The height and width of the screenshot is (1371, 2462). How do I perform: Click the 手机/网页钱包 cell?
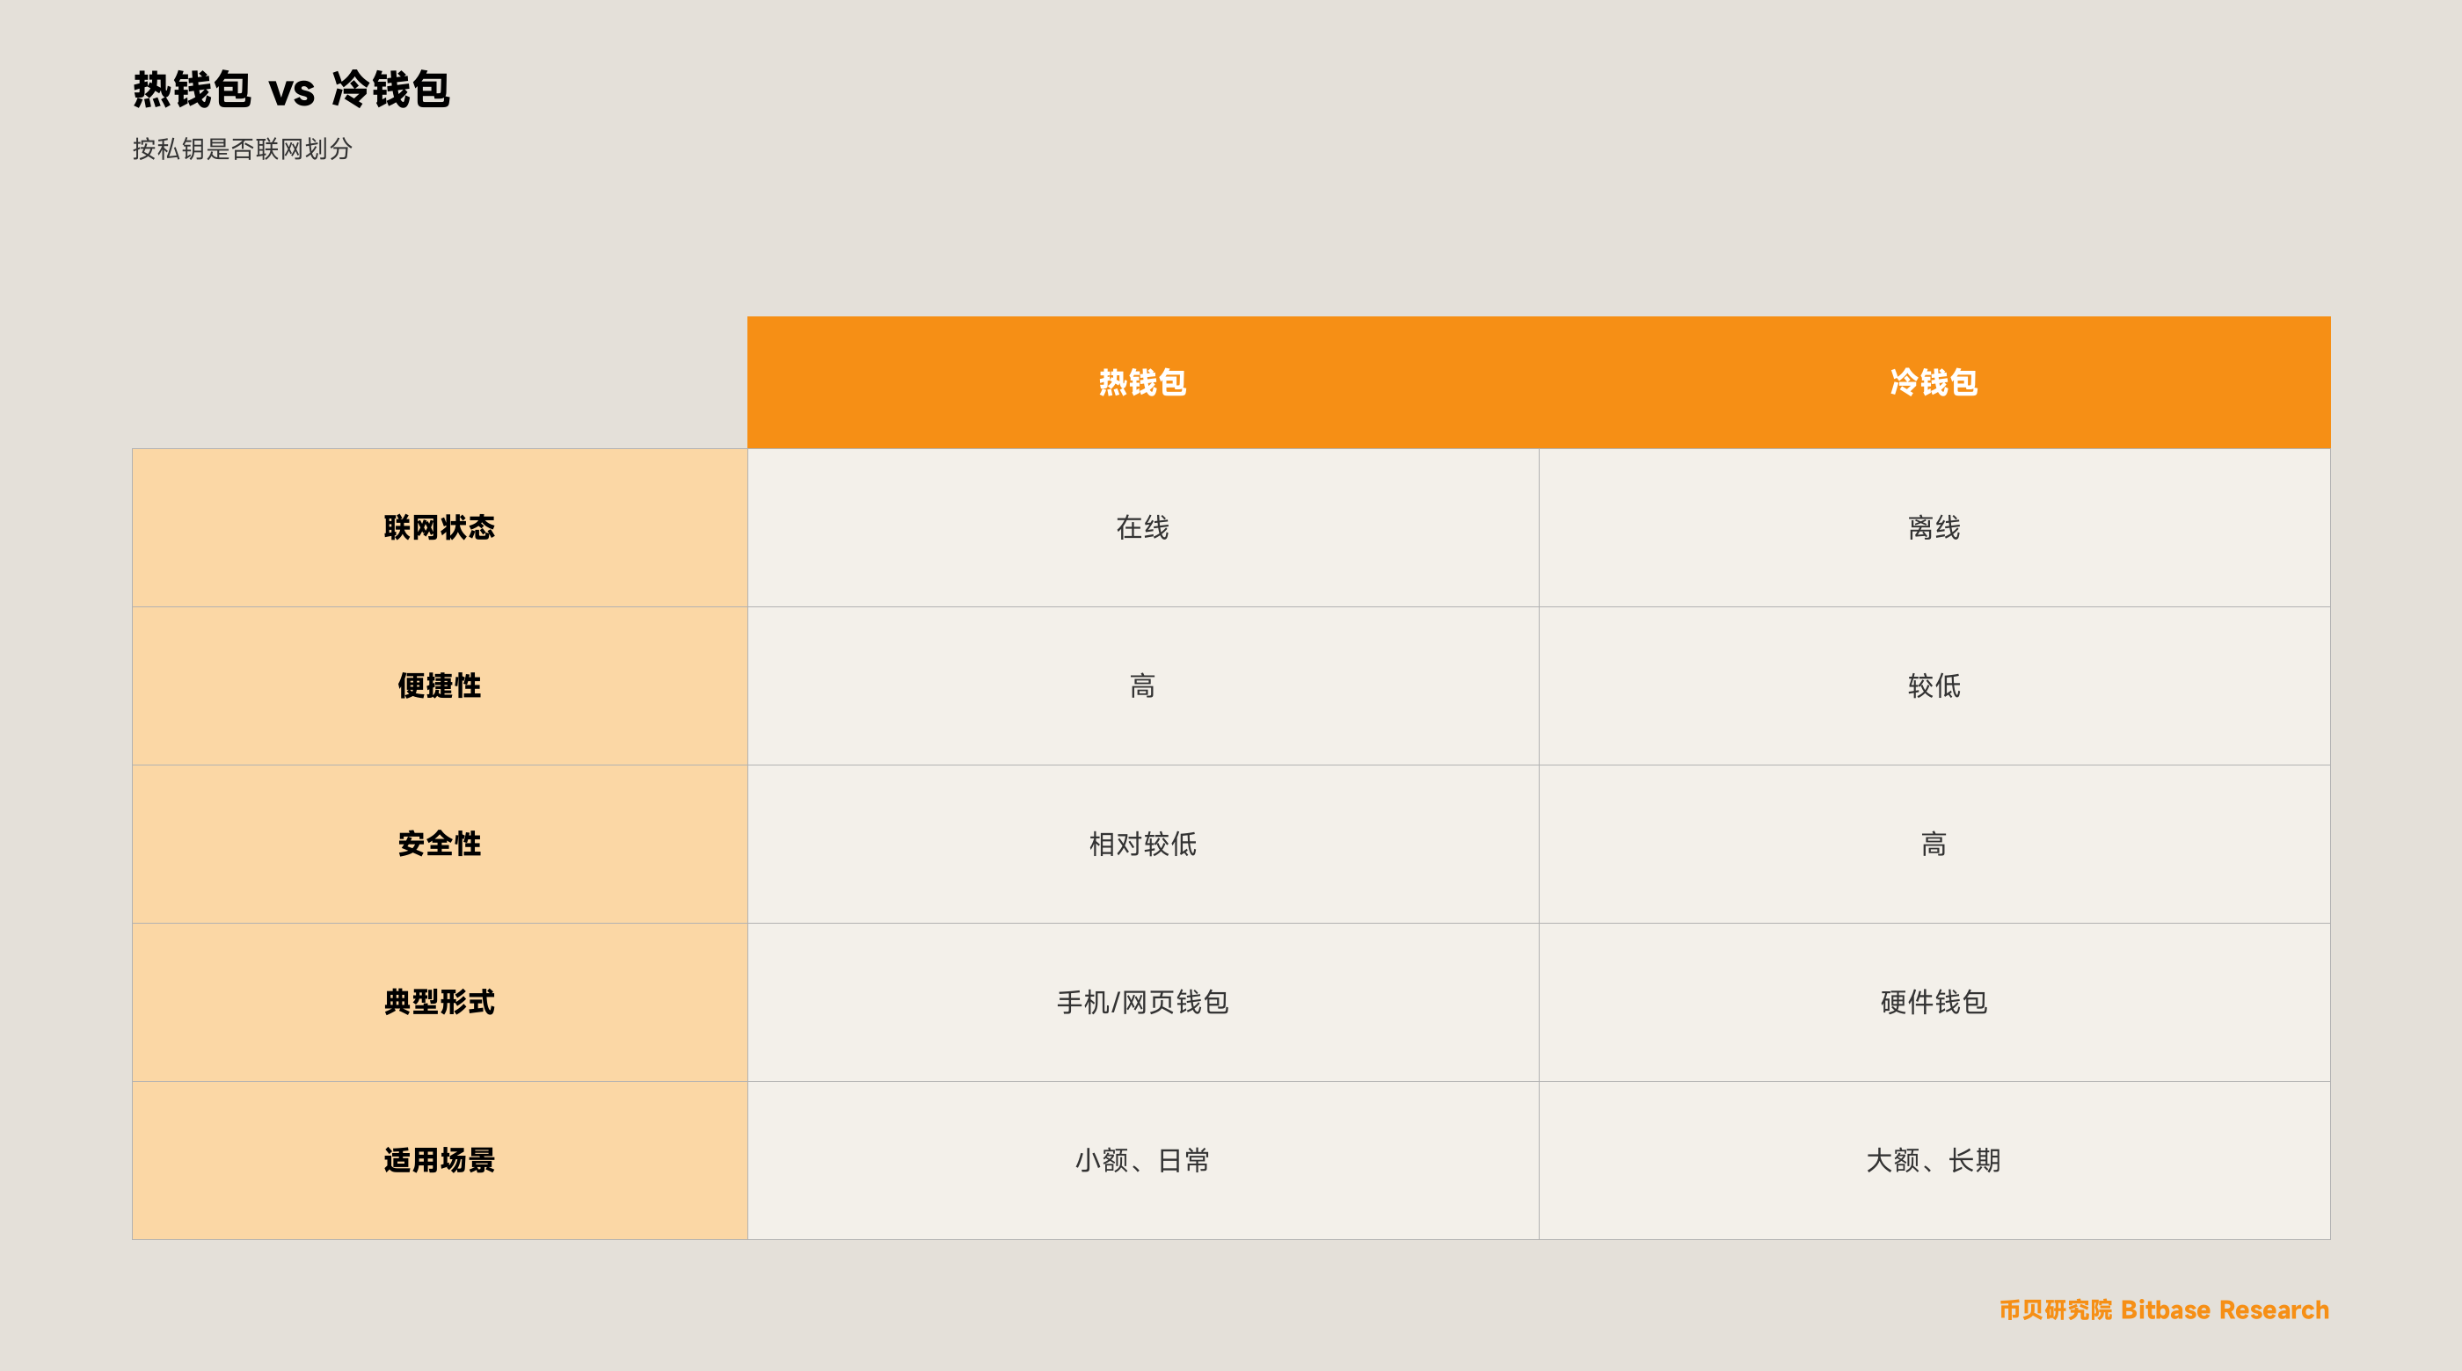click(1142, 1002)
